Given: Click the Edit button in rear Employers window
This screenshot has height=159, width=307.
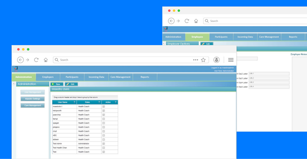Looking at the screenshot, I should pos(207,44).
